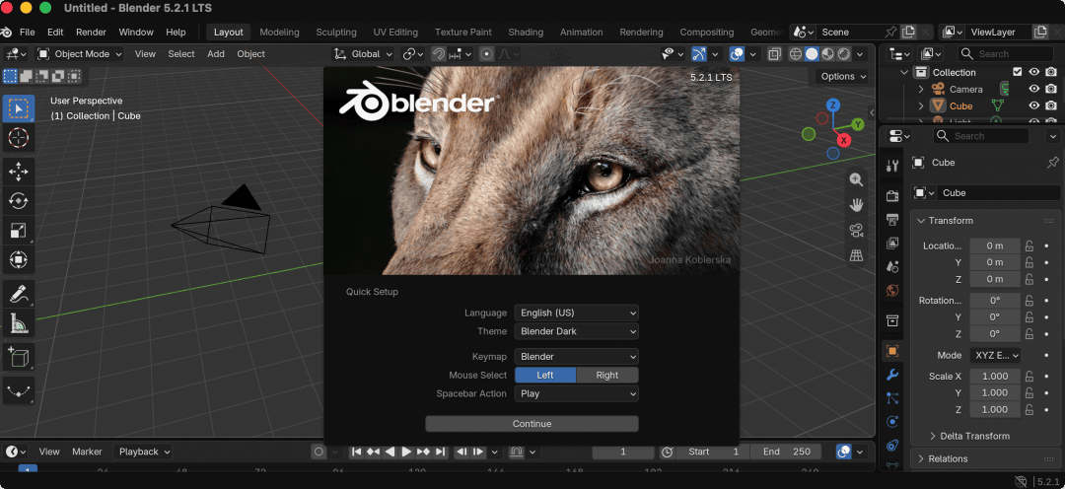Open the Output properties tab
The height and width of the screenshot is (489, 1065).
coord(892,220)
